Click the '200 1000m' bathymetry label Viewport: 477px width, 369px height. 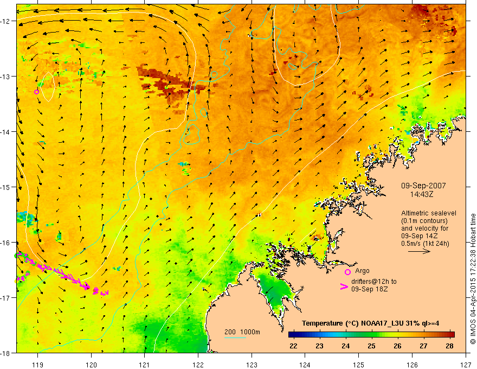[x=242, y=332]
